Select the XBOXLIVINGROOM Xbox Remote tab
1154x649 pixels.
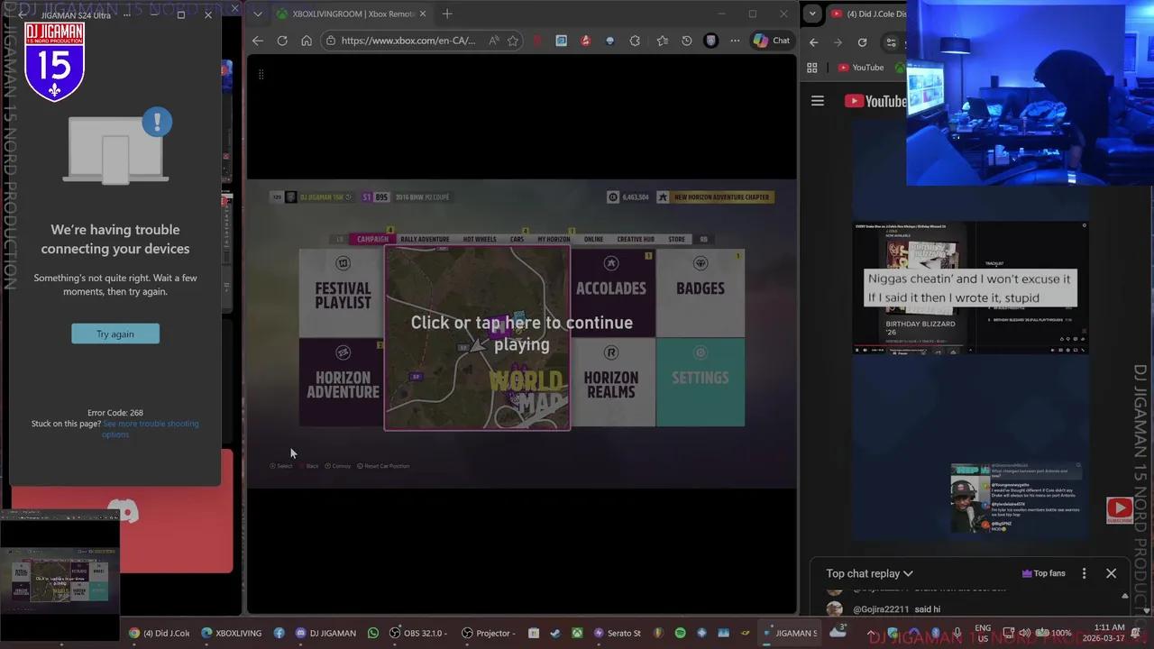(352, 14)
